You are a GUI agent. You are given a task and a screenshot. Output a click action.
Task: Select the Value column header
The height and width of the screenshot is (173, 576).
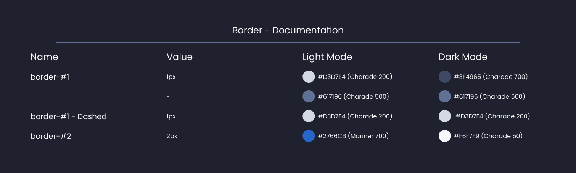(179, 57)
